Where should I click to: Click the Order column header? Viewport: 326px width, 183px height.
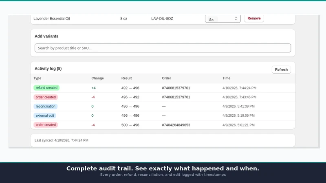coord(166,78)
